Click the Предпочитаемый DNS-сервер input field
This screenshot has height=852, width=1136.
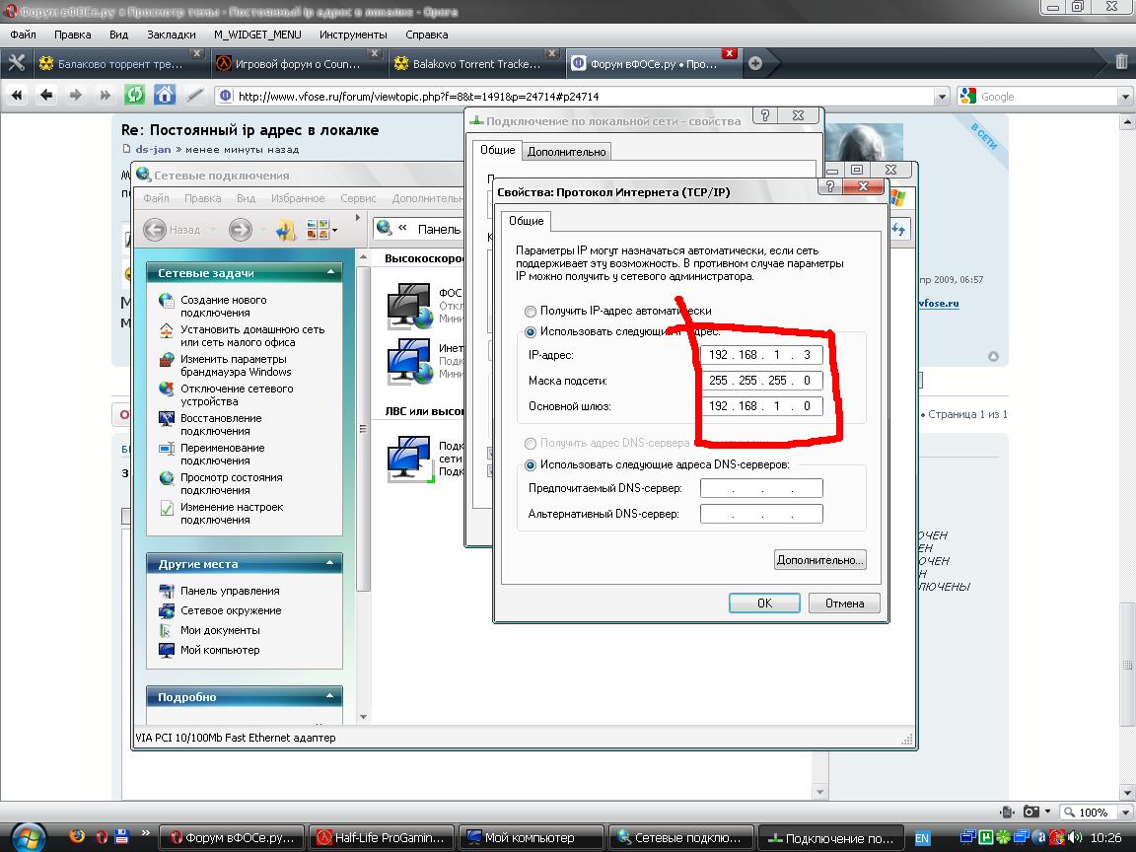click(760, 488)
